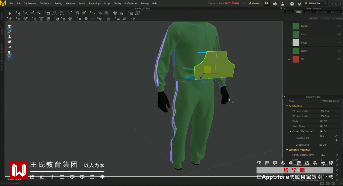
Task: Click the add garment shirt icon in title bar
Action: [x=299, y=4]
